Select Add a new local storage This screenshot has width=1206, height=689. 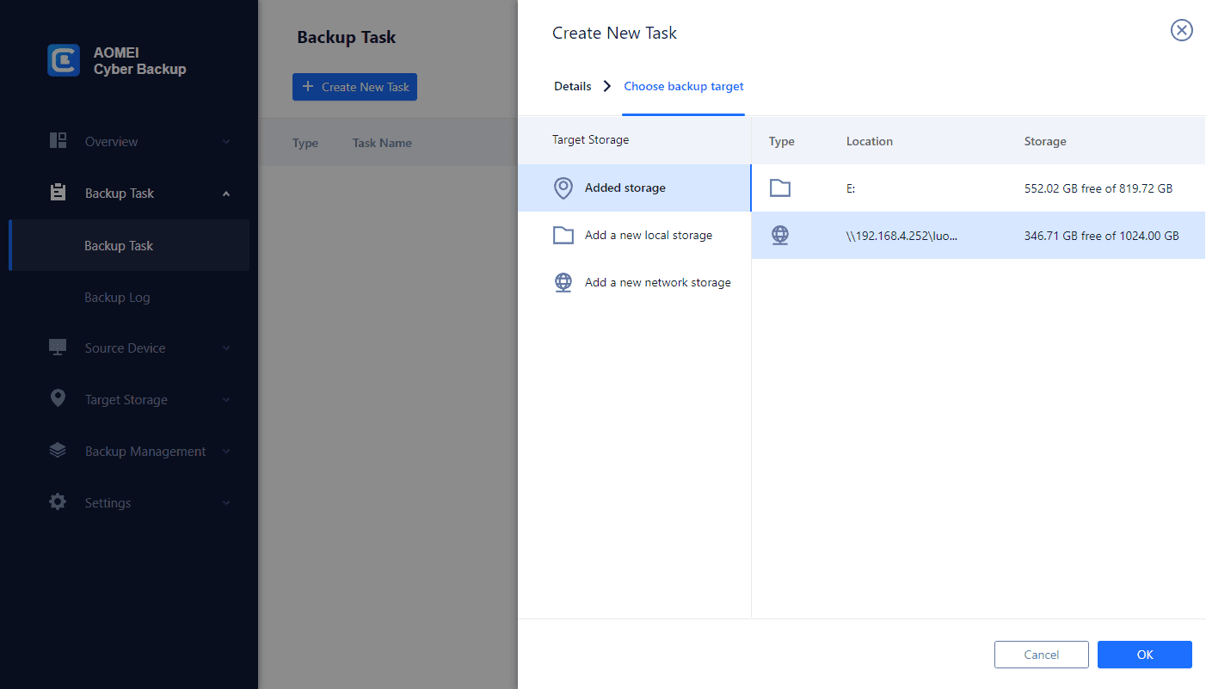pyautogui.click(x=648, y=235)
